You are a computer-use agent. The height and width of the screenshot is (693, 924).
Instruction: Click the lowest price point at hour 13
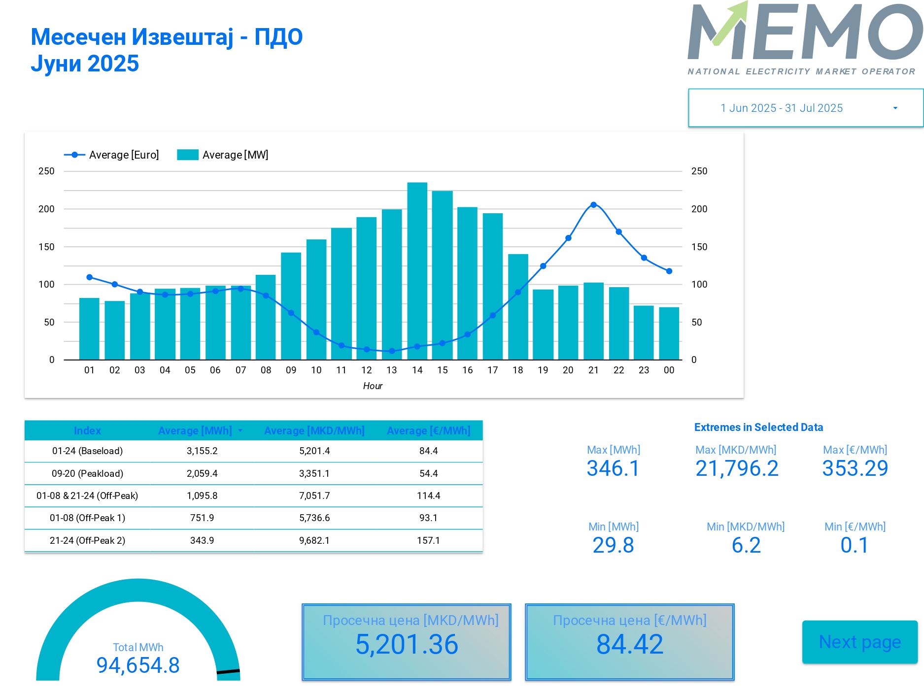[x=392, y=351]
